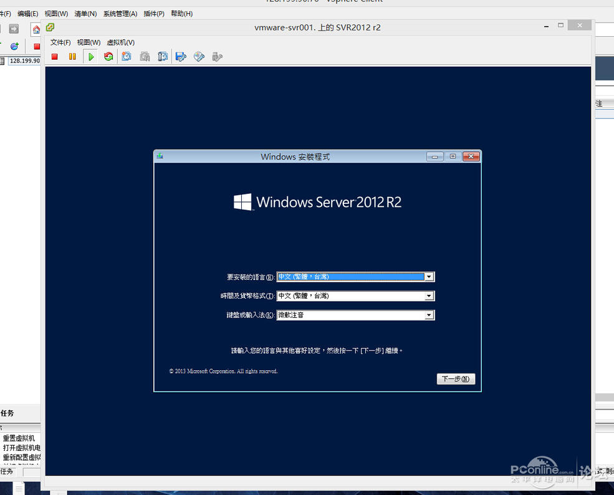Click the 鍵盤或輸入法(K) label

[x=250, y=315]
